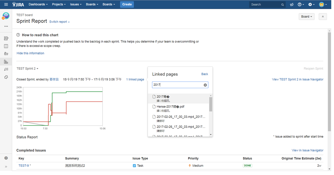Select the fourth result, a 2017-02-26_17_00_03.mp4 entry
The width and height of the screenshot is (334, 175).
point(178,129)
